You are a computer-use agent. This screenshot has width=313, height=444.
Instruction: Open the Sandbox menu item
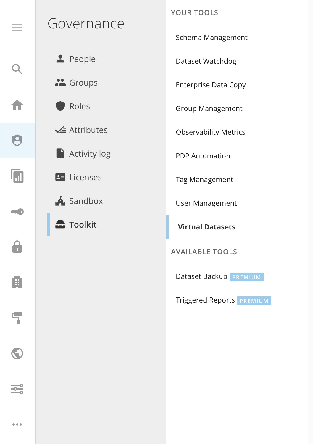(86, 201)
